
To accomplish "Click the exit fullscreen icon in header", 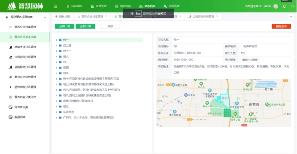I will (292, 6).
